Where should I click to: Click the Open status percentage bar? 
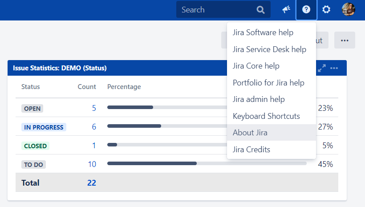pyautogui.click(x=167, y=107)
